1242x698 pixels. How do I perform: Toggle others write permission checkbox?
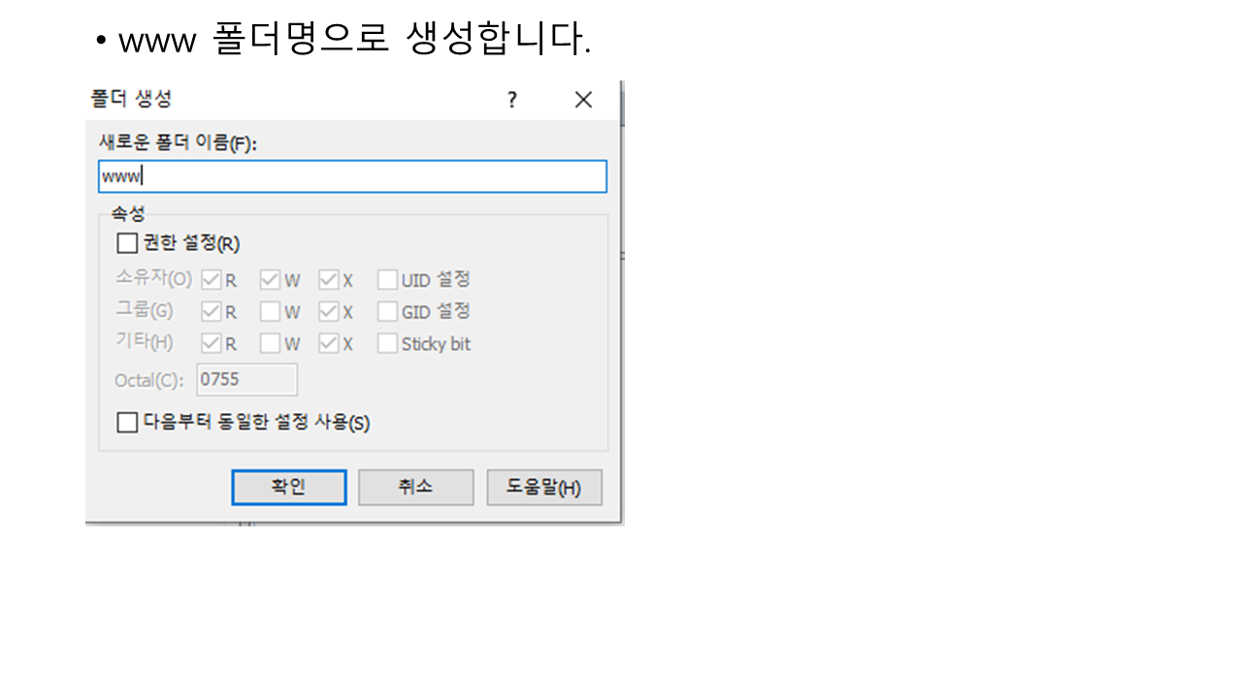point(270,344)
